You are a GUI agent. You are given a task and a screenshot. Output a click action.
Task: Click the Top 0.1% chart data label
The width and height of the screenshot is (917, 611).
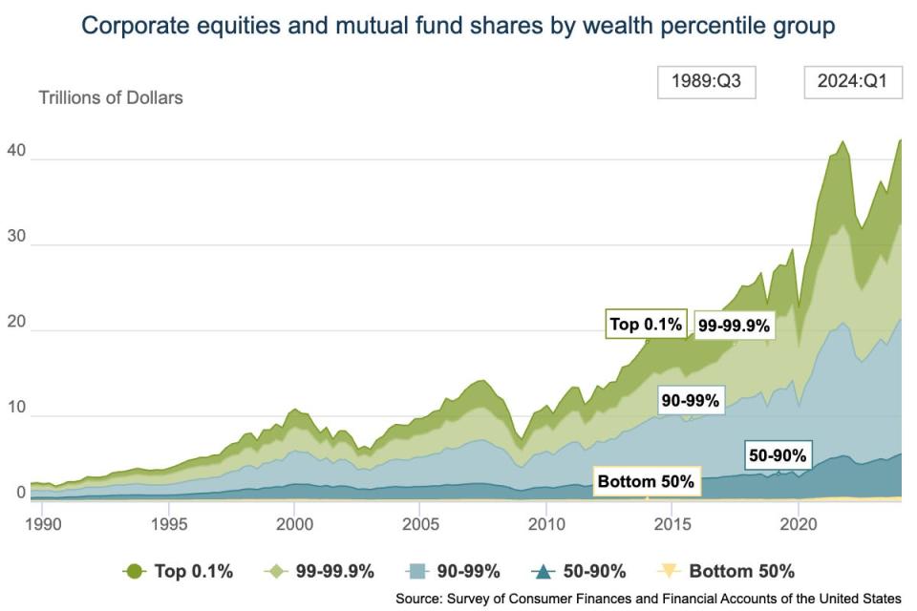point(646,325)
